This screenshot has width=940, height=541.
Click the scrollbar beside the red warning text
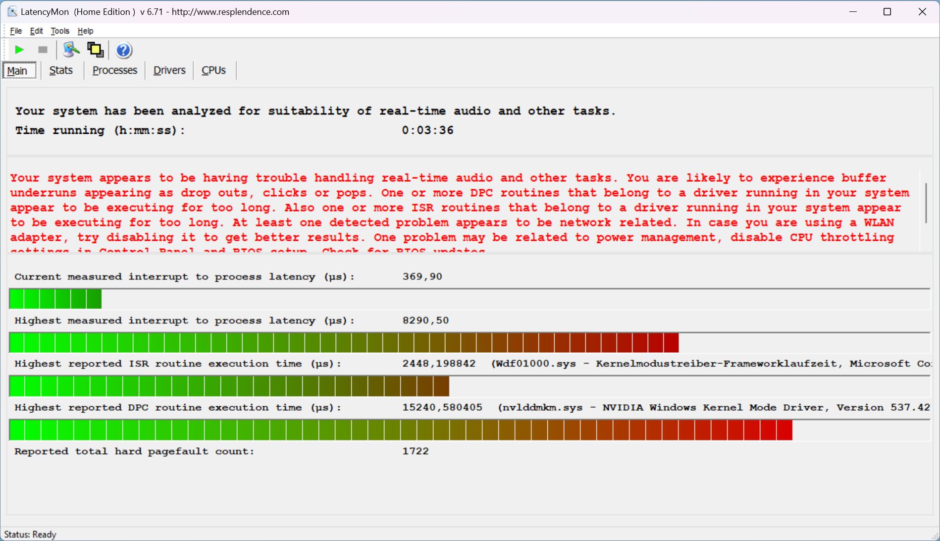(925, 203)
